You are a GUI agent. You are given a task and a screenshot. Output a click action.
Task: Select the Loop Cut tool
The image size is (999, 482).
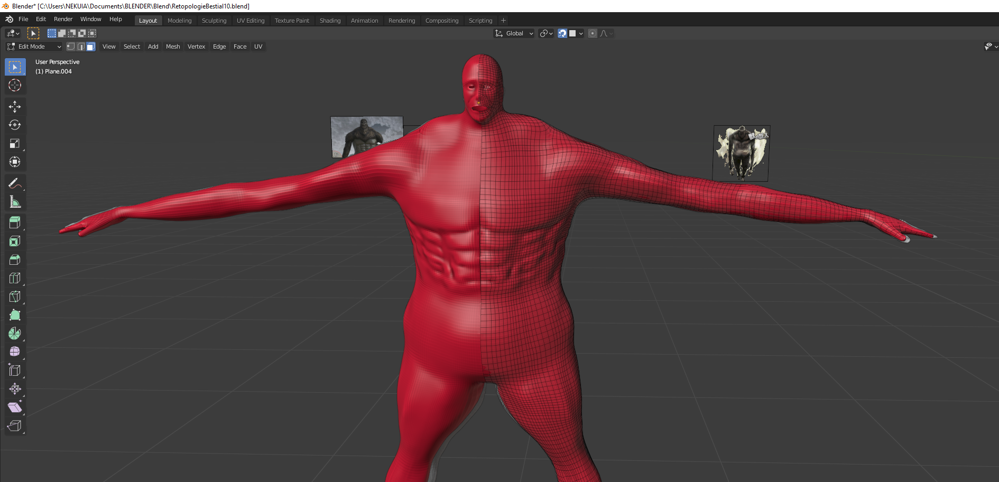[15, 278]
